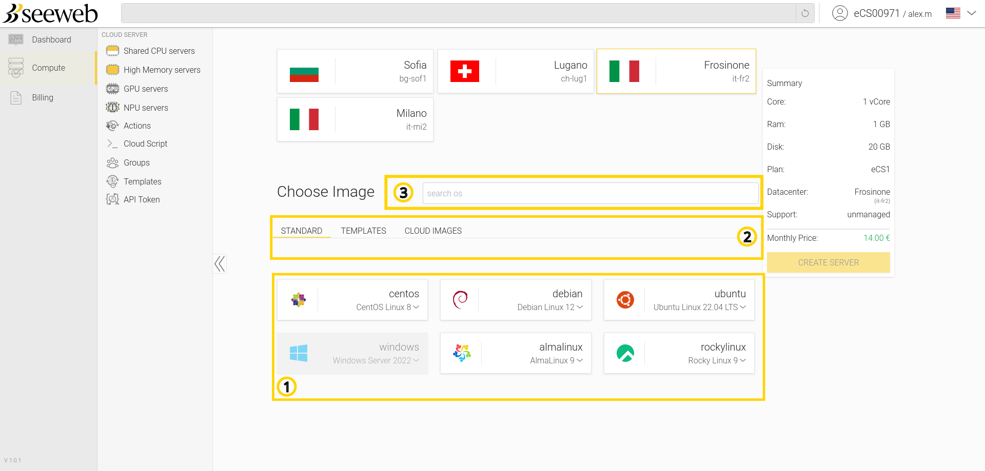Switch to the CLOUD IMAGES tab
The width and height of the screenshot is (985, 471).
click(x=433, y=231)
